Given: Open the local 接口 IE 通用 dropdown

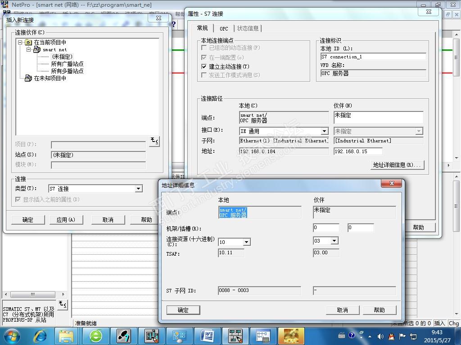Looking at the screenshot, I should point(325,131).
